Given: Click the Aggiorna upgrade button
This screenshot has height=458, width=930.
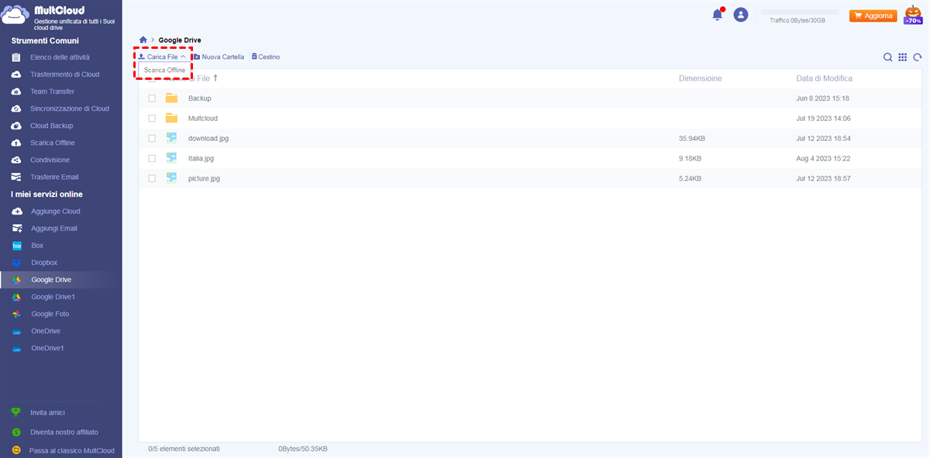Looking at the screenshot, I should click(x=873, y=15).
